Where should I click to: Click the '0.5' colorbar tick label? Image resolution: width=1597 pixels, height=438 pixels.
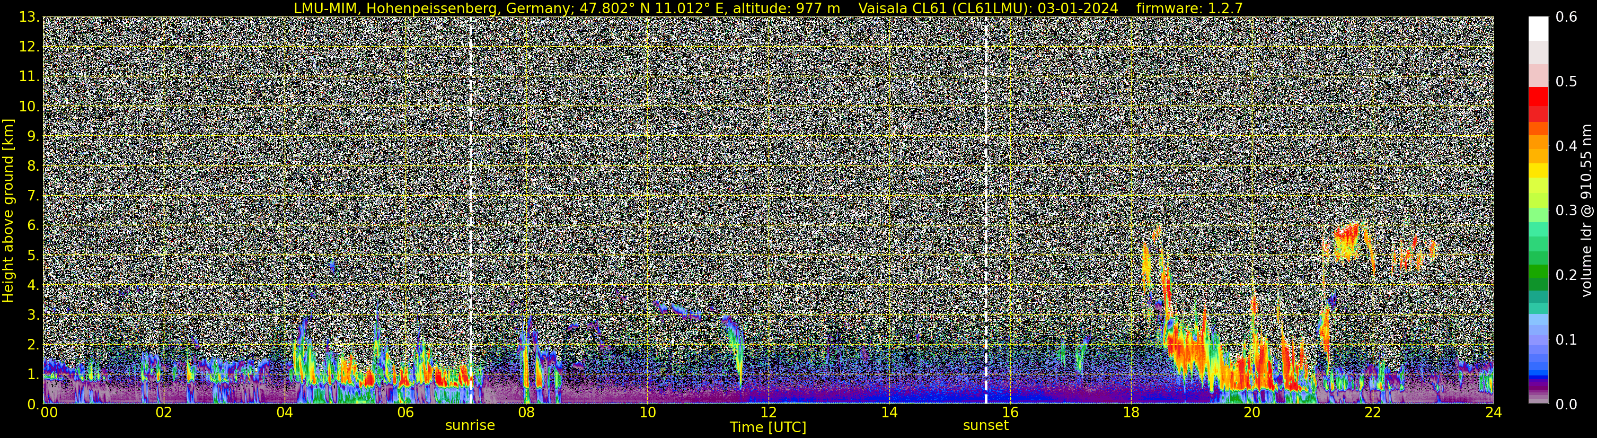click(1567, 82)
